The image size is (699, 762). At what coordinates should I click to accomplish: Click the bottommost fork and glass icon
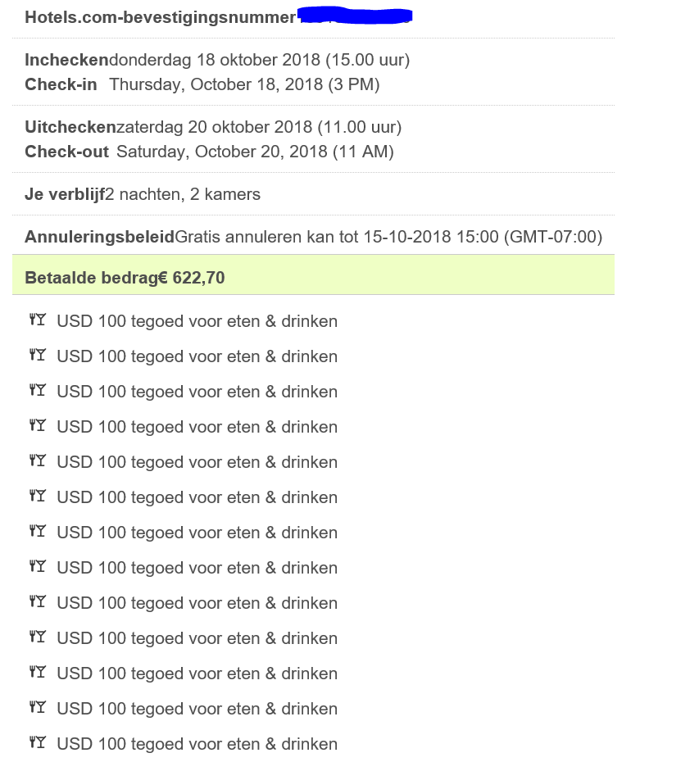(38, 743)
